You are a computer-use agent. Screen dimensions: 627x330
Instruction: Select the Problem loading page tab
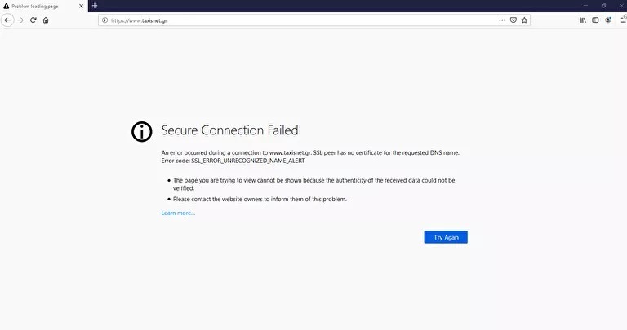(x=41, y=6)
